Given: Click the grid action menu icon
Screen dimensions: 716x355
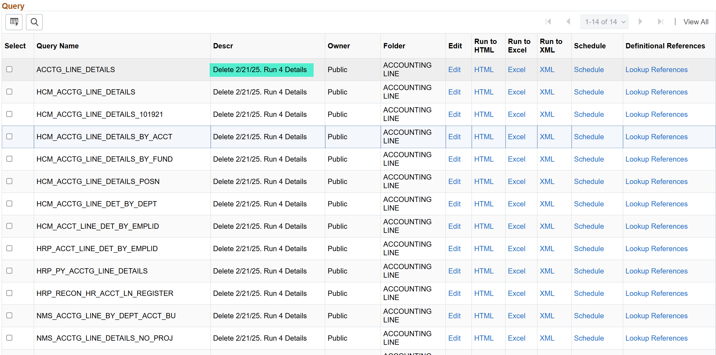Looking at the screenshot, I should pos(14,22).
